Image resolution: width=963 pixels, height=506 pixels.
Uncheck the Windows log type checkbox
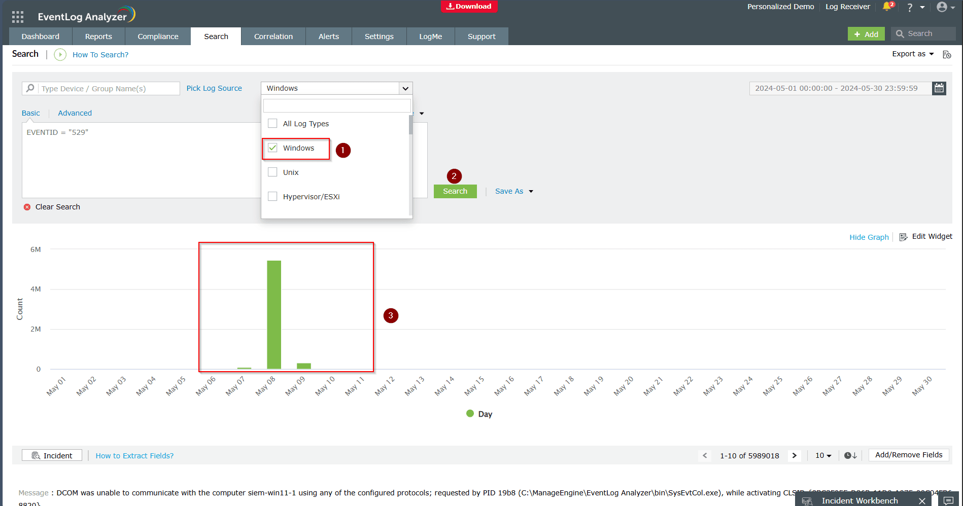(x=273, y=148)
